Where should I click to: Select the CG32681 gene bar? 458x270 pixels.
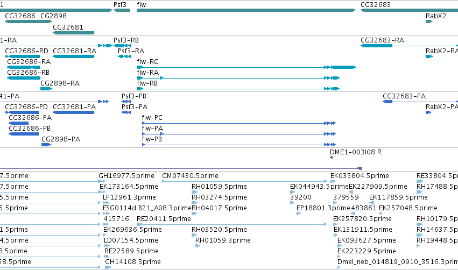[73, 33]
